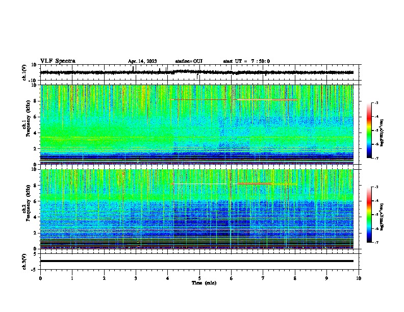Click the "ch.1(V)" waveform axis label
The width and height of the screenshot is (404, 312).
[24, 72]
